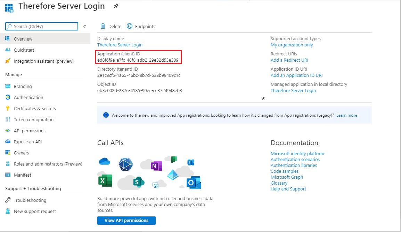
Task: Click the Endpoints globe icon
Action: click(x=130, y=26)
